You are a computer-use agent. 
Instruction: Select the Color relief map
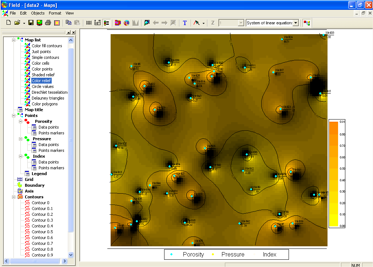[x=41, y=81]
